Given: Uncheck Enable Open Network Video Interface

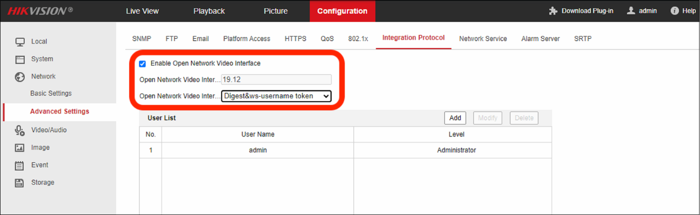Looking at the screenshot, I should click(142, 64).
